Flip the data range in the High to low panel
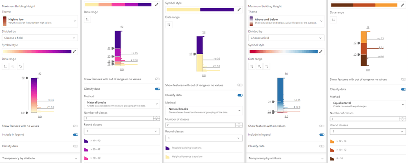 [5, 66]
